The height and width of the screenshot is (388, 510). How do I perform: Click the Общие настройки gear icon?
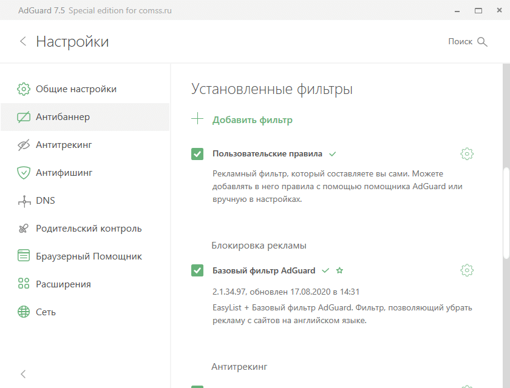24,89
